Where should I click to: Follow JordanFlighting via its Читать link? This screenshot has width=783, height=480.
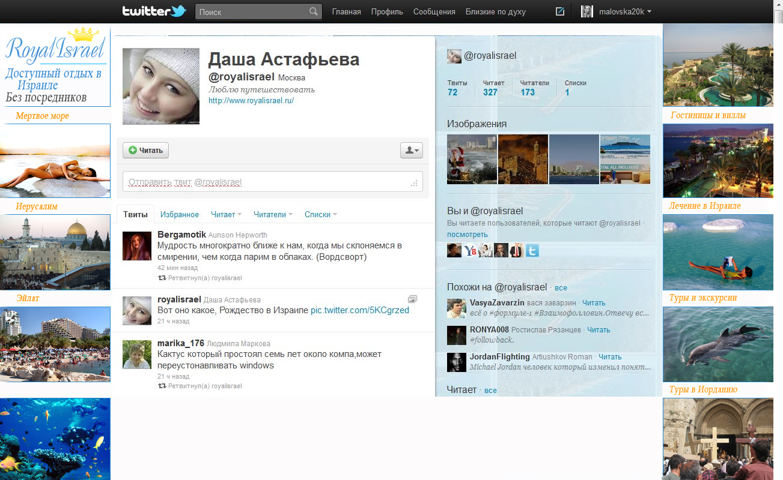610,357
